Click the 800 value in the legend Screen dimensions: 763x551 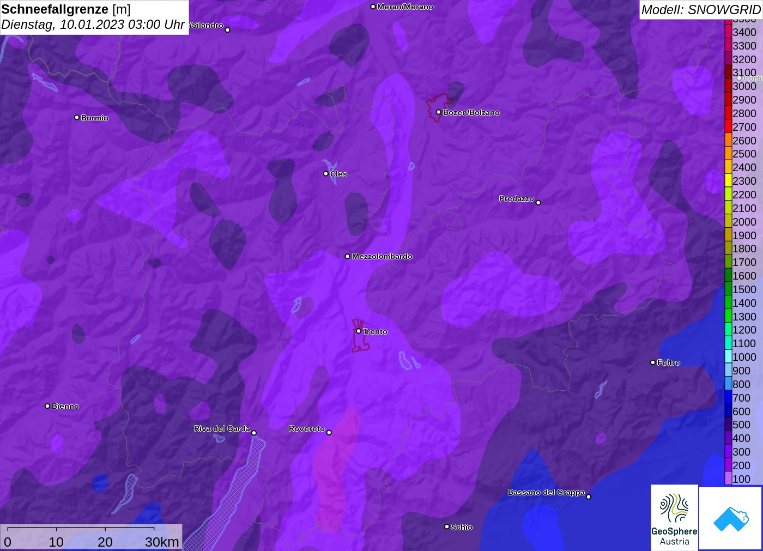(742, 384)
